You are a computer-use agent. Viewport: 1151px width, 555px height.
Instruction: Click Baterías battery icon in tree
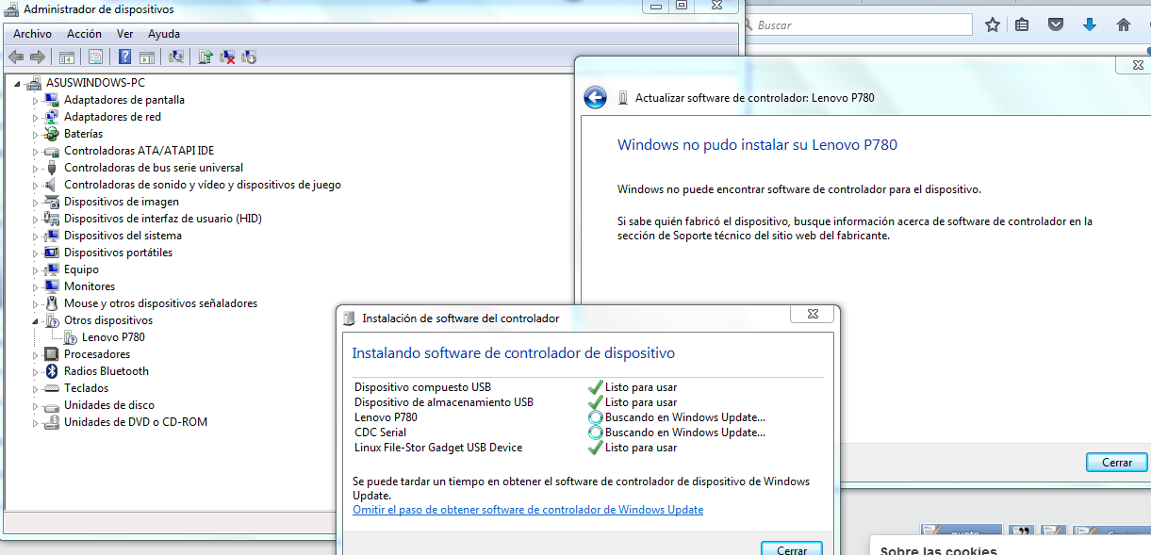coord(53,134)
